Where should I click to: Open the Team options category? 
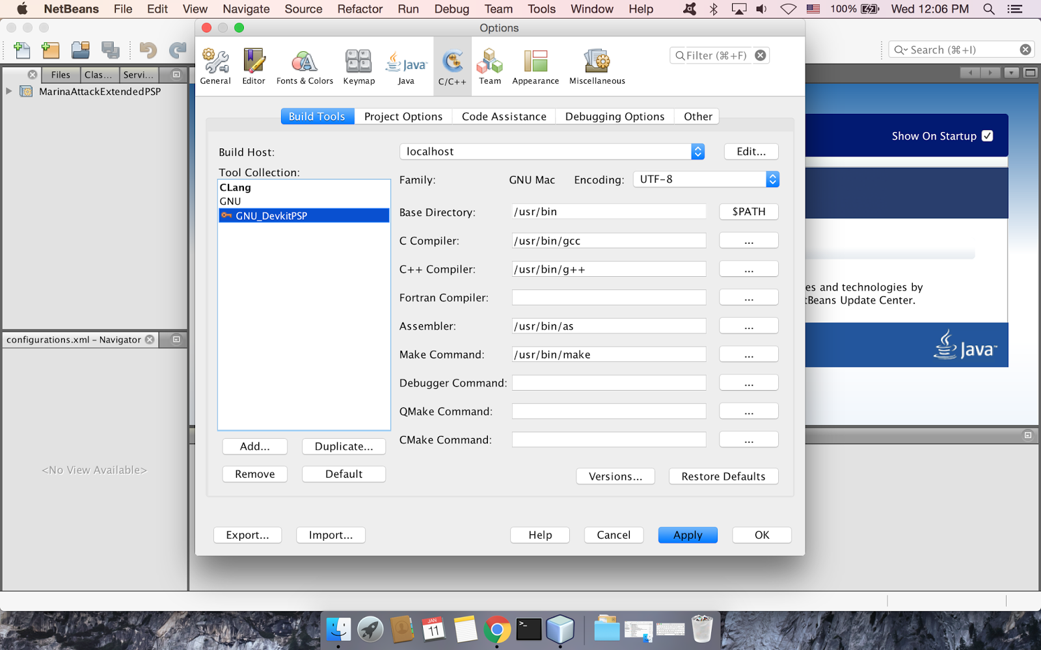[490, 66]
